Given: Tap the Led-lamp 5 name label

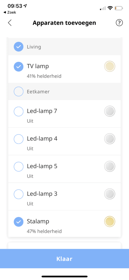Looking at the screenshot, I should 42,166.
